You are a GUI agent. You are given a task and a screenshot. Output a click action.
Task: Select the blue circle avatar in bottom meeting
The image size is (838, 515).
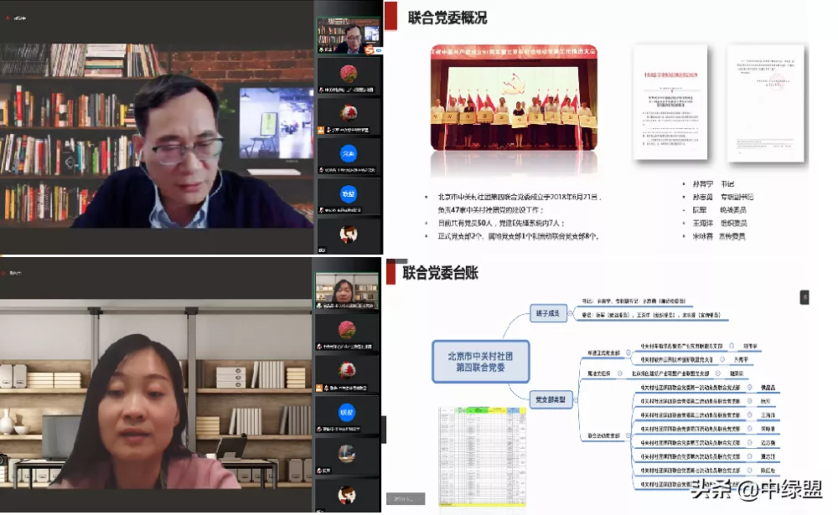tap(347, 412)
